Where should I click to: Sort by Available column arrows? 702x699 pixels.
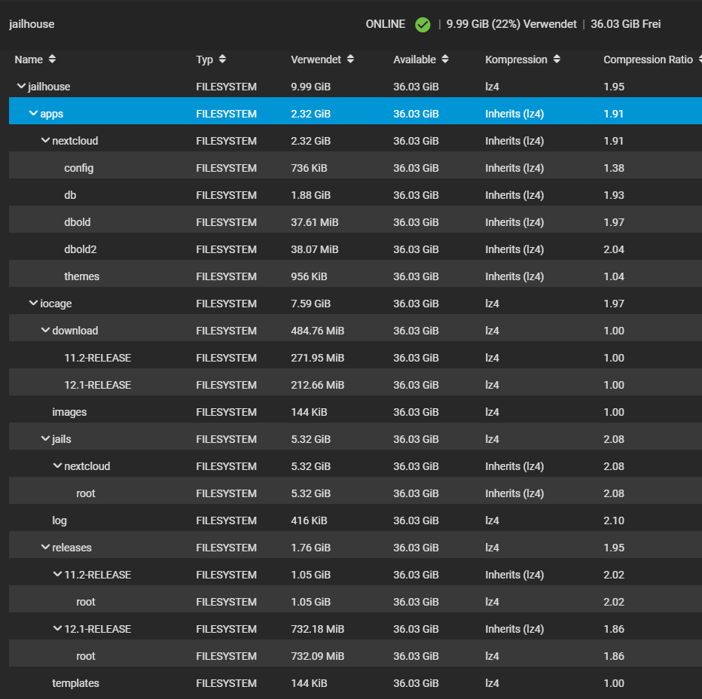tap(444, 59)
